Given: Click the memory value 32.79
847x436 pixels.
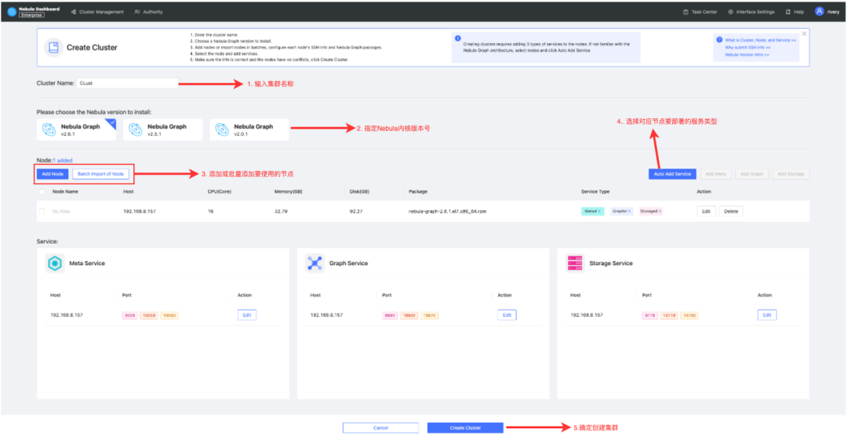Looking at the screenshot, I should (281, 211).
